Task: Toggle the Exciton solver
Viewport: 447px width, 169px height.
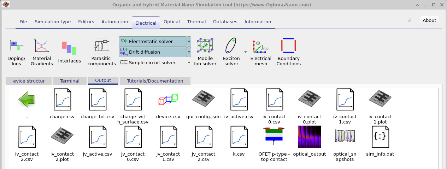Action: pyautogui.click(x=231, y=52)
